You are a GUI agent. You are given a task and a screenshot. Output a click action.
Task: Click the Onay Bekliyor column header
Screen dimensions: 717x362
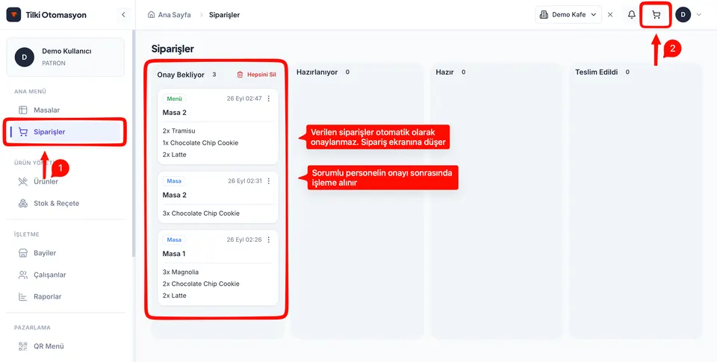pos(181,75)
